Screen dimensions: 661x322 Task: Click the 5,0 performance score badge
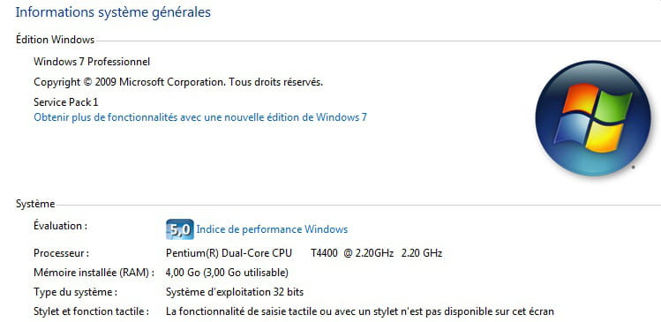point(180,229)
